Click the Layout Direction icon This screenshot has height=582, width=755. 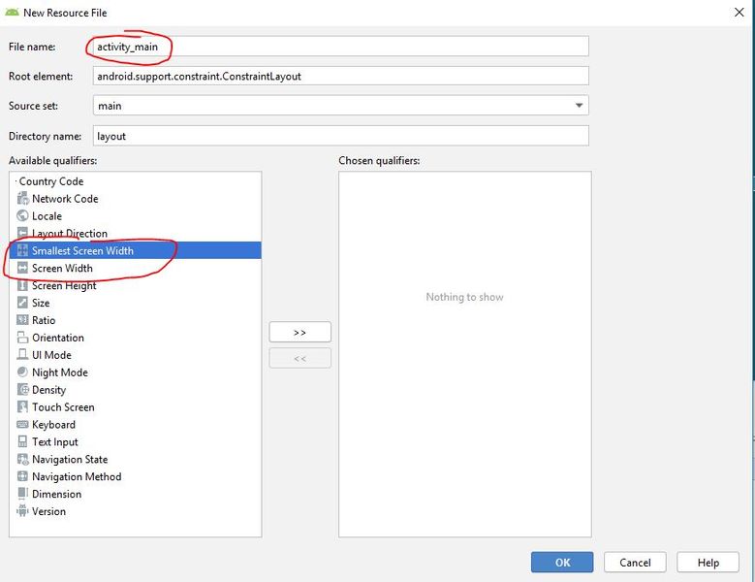(x=22, y=233)
